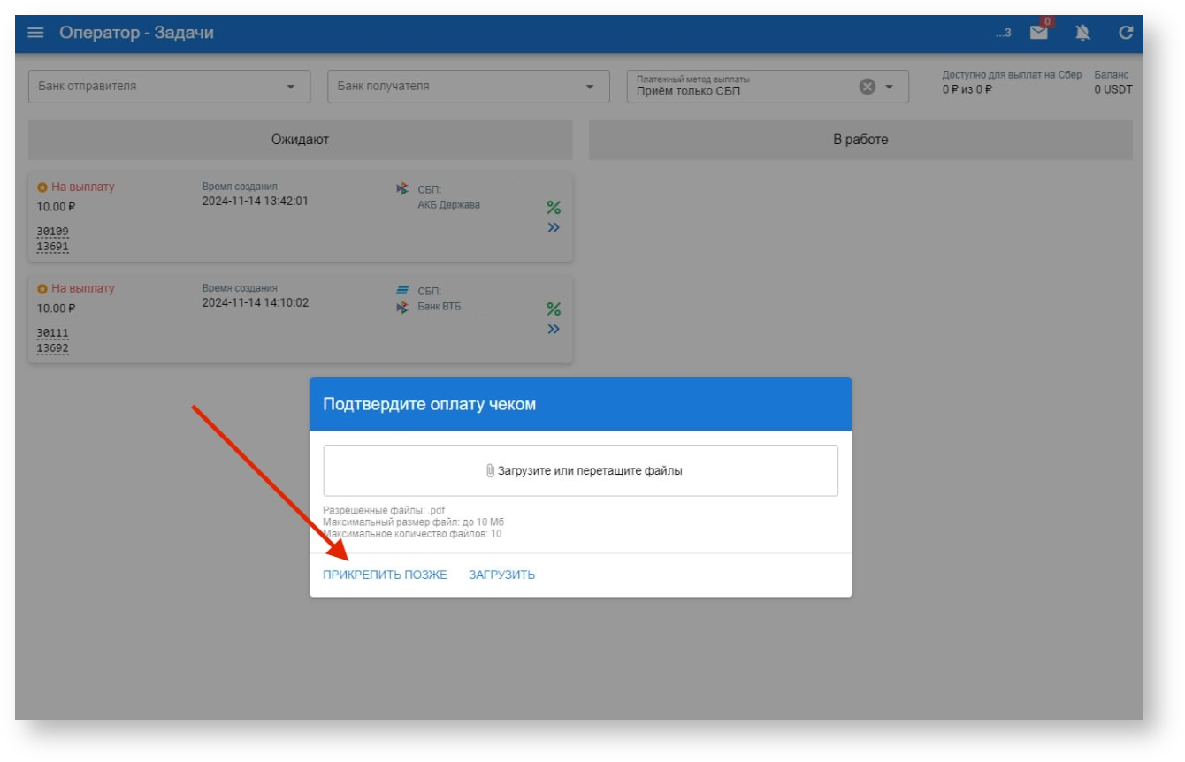Click percent icon on Банк ВТБ task
Image resolution: width=1185 pixels, height=762 pixels.
pos(554,309)
